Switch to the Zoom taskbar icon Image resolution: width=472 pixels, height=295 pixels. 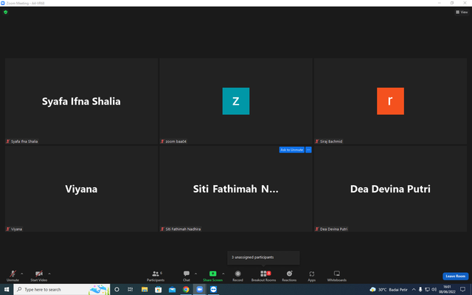200,289
